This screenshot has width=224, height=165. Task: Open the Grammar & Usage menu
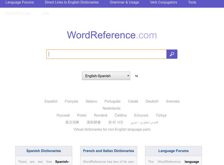point(124,2)
